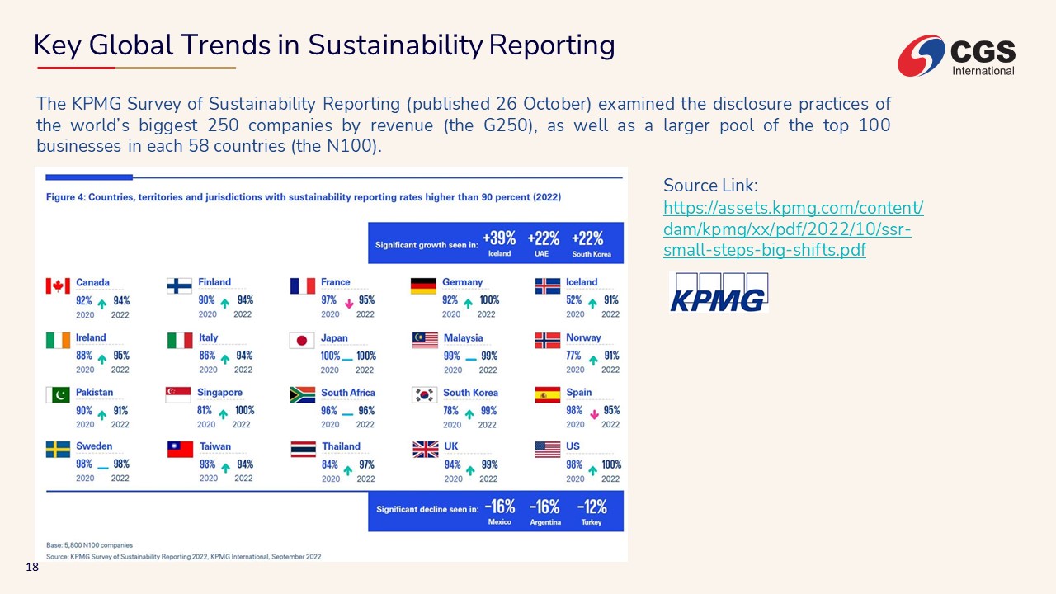Image resolution: width=1056 pixels, height=594 pixels.
Task: Select the Sweden flag icon
Action: pos(58,450)
